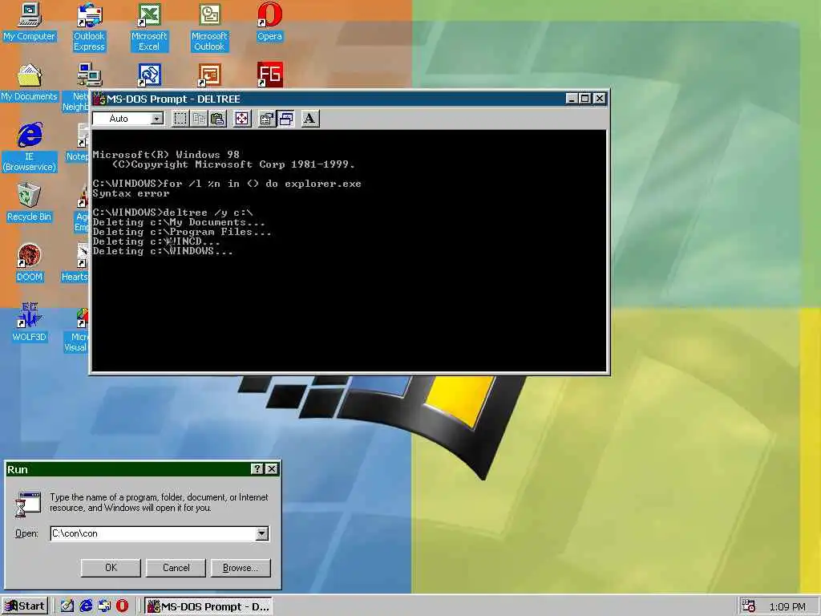Select the DOOM desktop shortcut
The image size is (821, 616).
coord(30,263)
